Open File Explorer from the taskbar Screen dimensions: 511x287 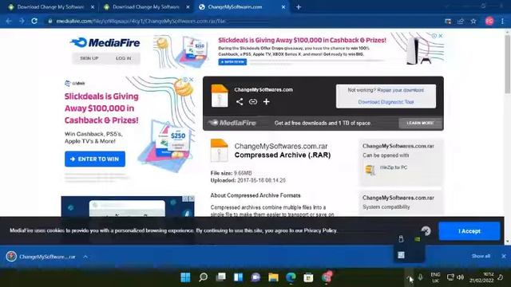(x=273, y=277)
